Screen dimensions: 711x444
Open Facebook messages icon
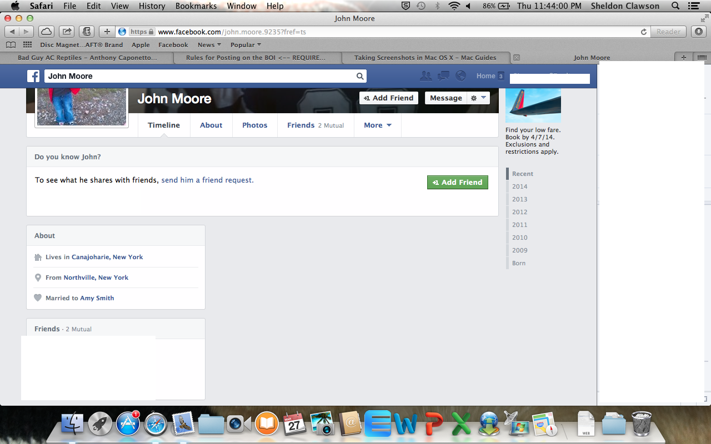point(443,76)
